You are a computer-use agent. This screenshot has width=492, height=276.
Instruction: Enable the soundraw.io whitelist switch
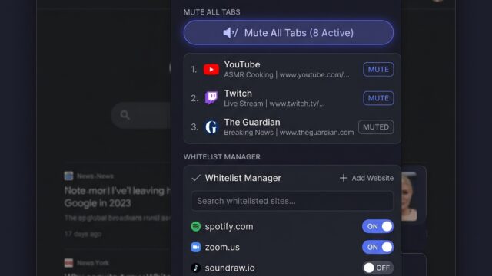click(377, 268)
